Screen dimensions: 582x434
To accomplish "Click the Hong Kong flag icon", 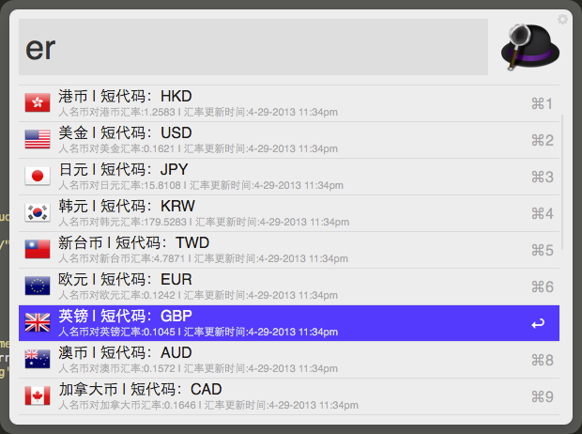I will 38,103.
